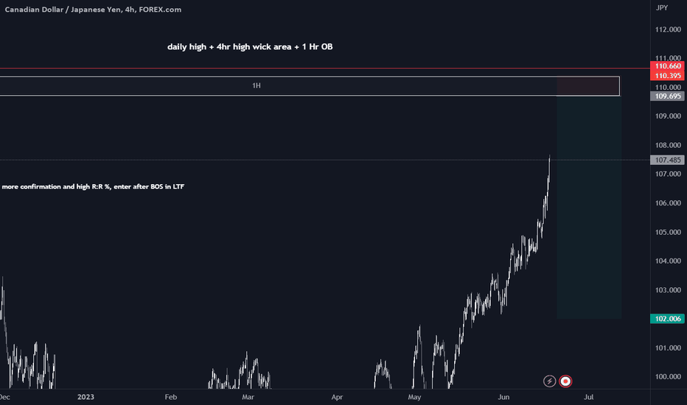Click the green 102.006 target price label
The width and height of the screenshot is (687, 405).
667,319
